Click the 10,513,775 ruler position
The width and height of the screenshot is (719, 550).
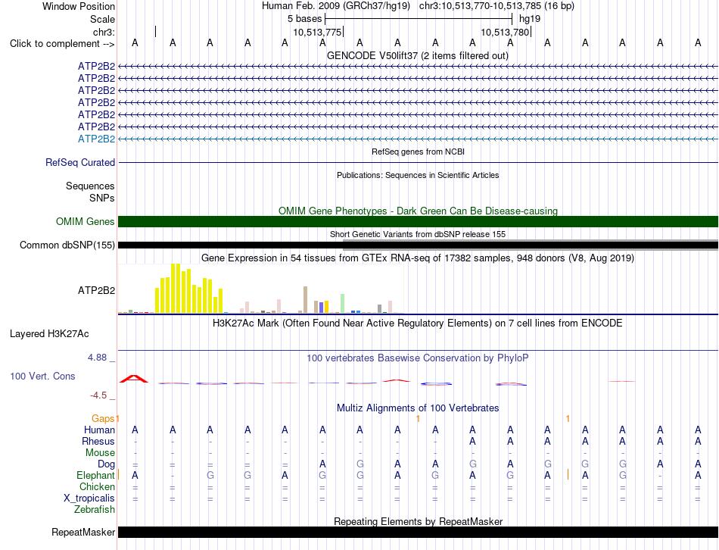tap(317, 32)
